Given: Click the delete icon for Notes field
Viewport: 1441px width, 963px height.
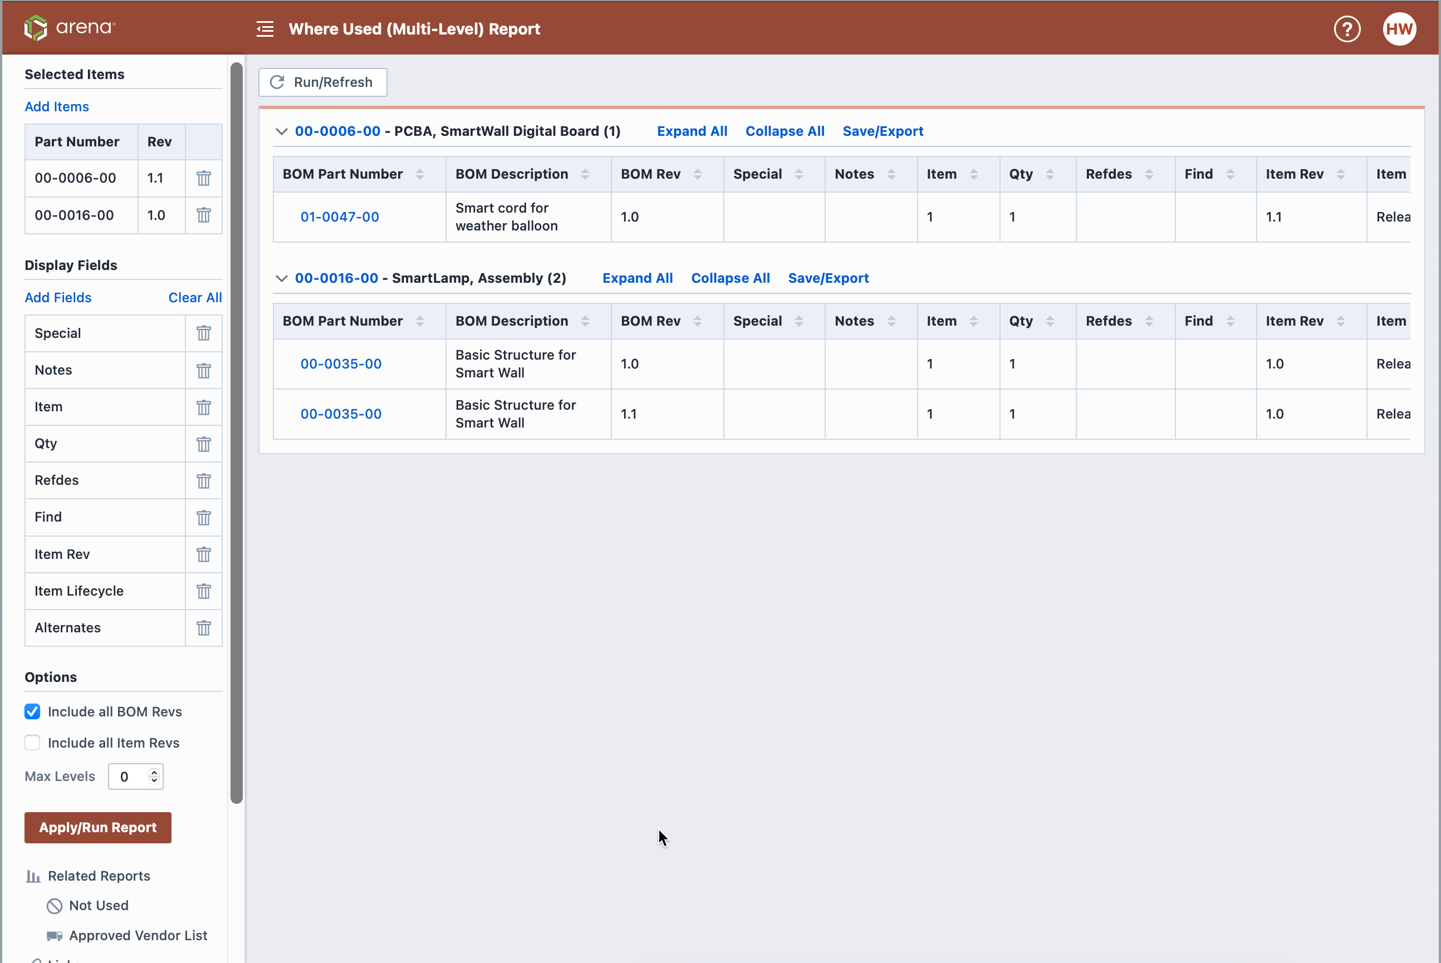Looking at the screenshot, I should (x=203, y=370).
